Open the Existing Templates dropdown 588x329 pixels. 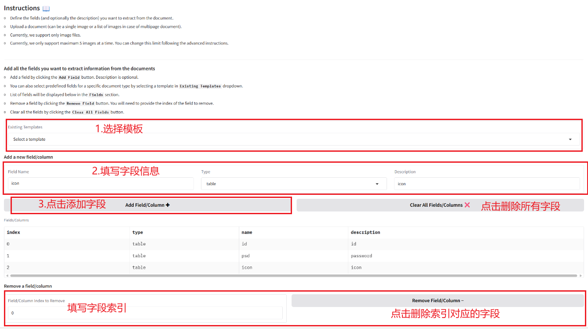293,139
